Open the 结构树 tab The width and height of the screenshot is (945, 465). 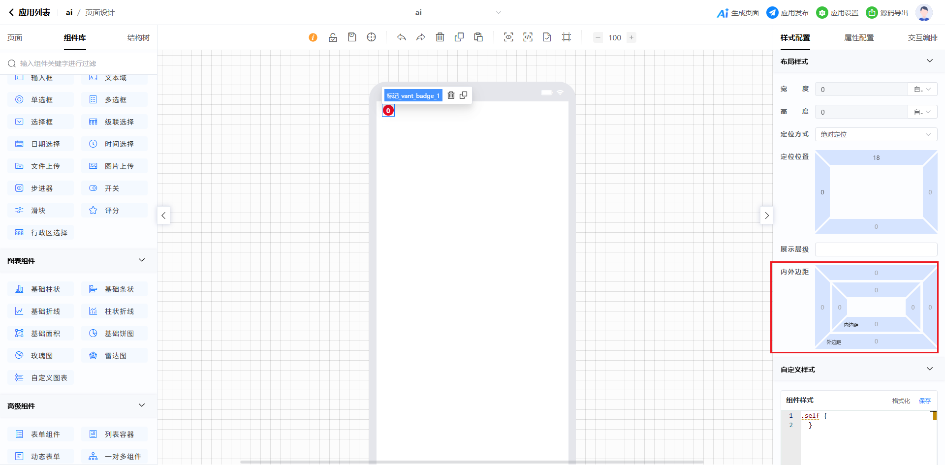pos(138,38)
